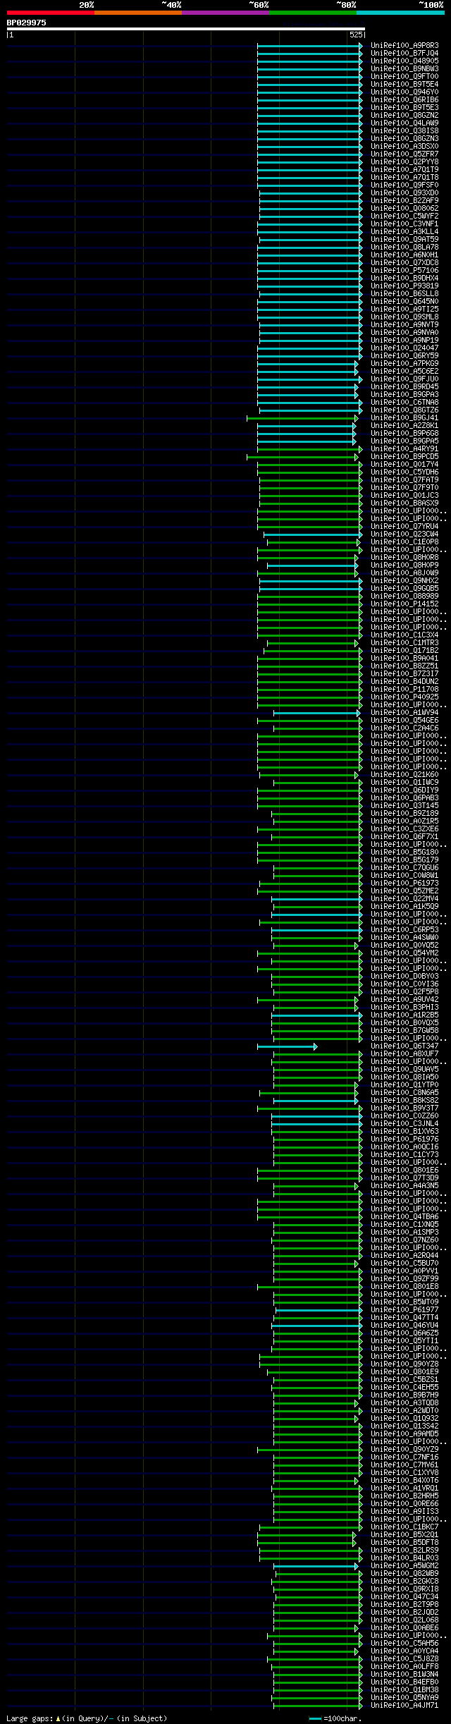
Task: Click the UniRef100_C6RP53 label
Action: click(x=404, y=930)
